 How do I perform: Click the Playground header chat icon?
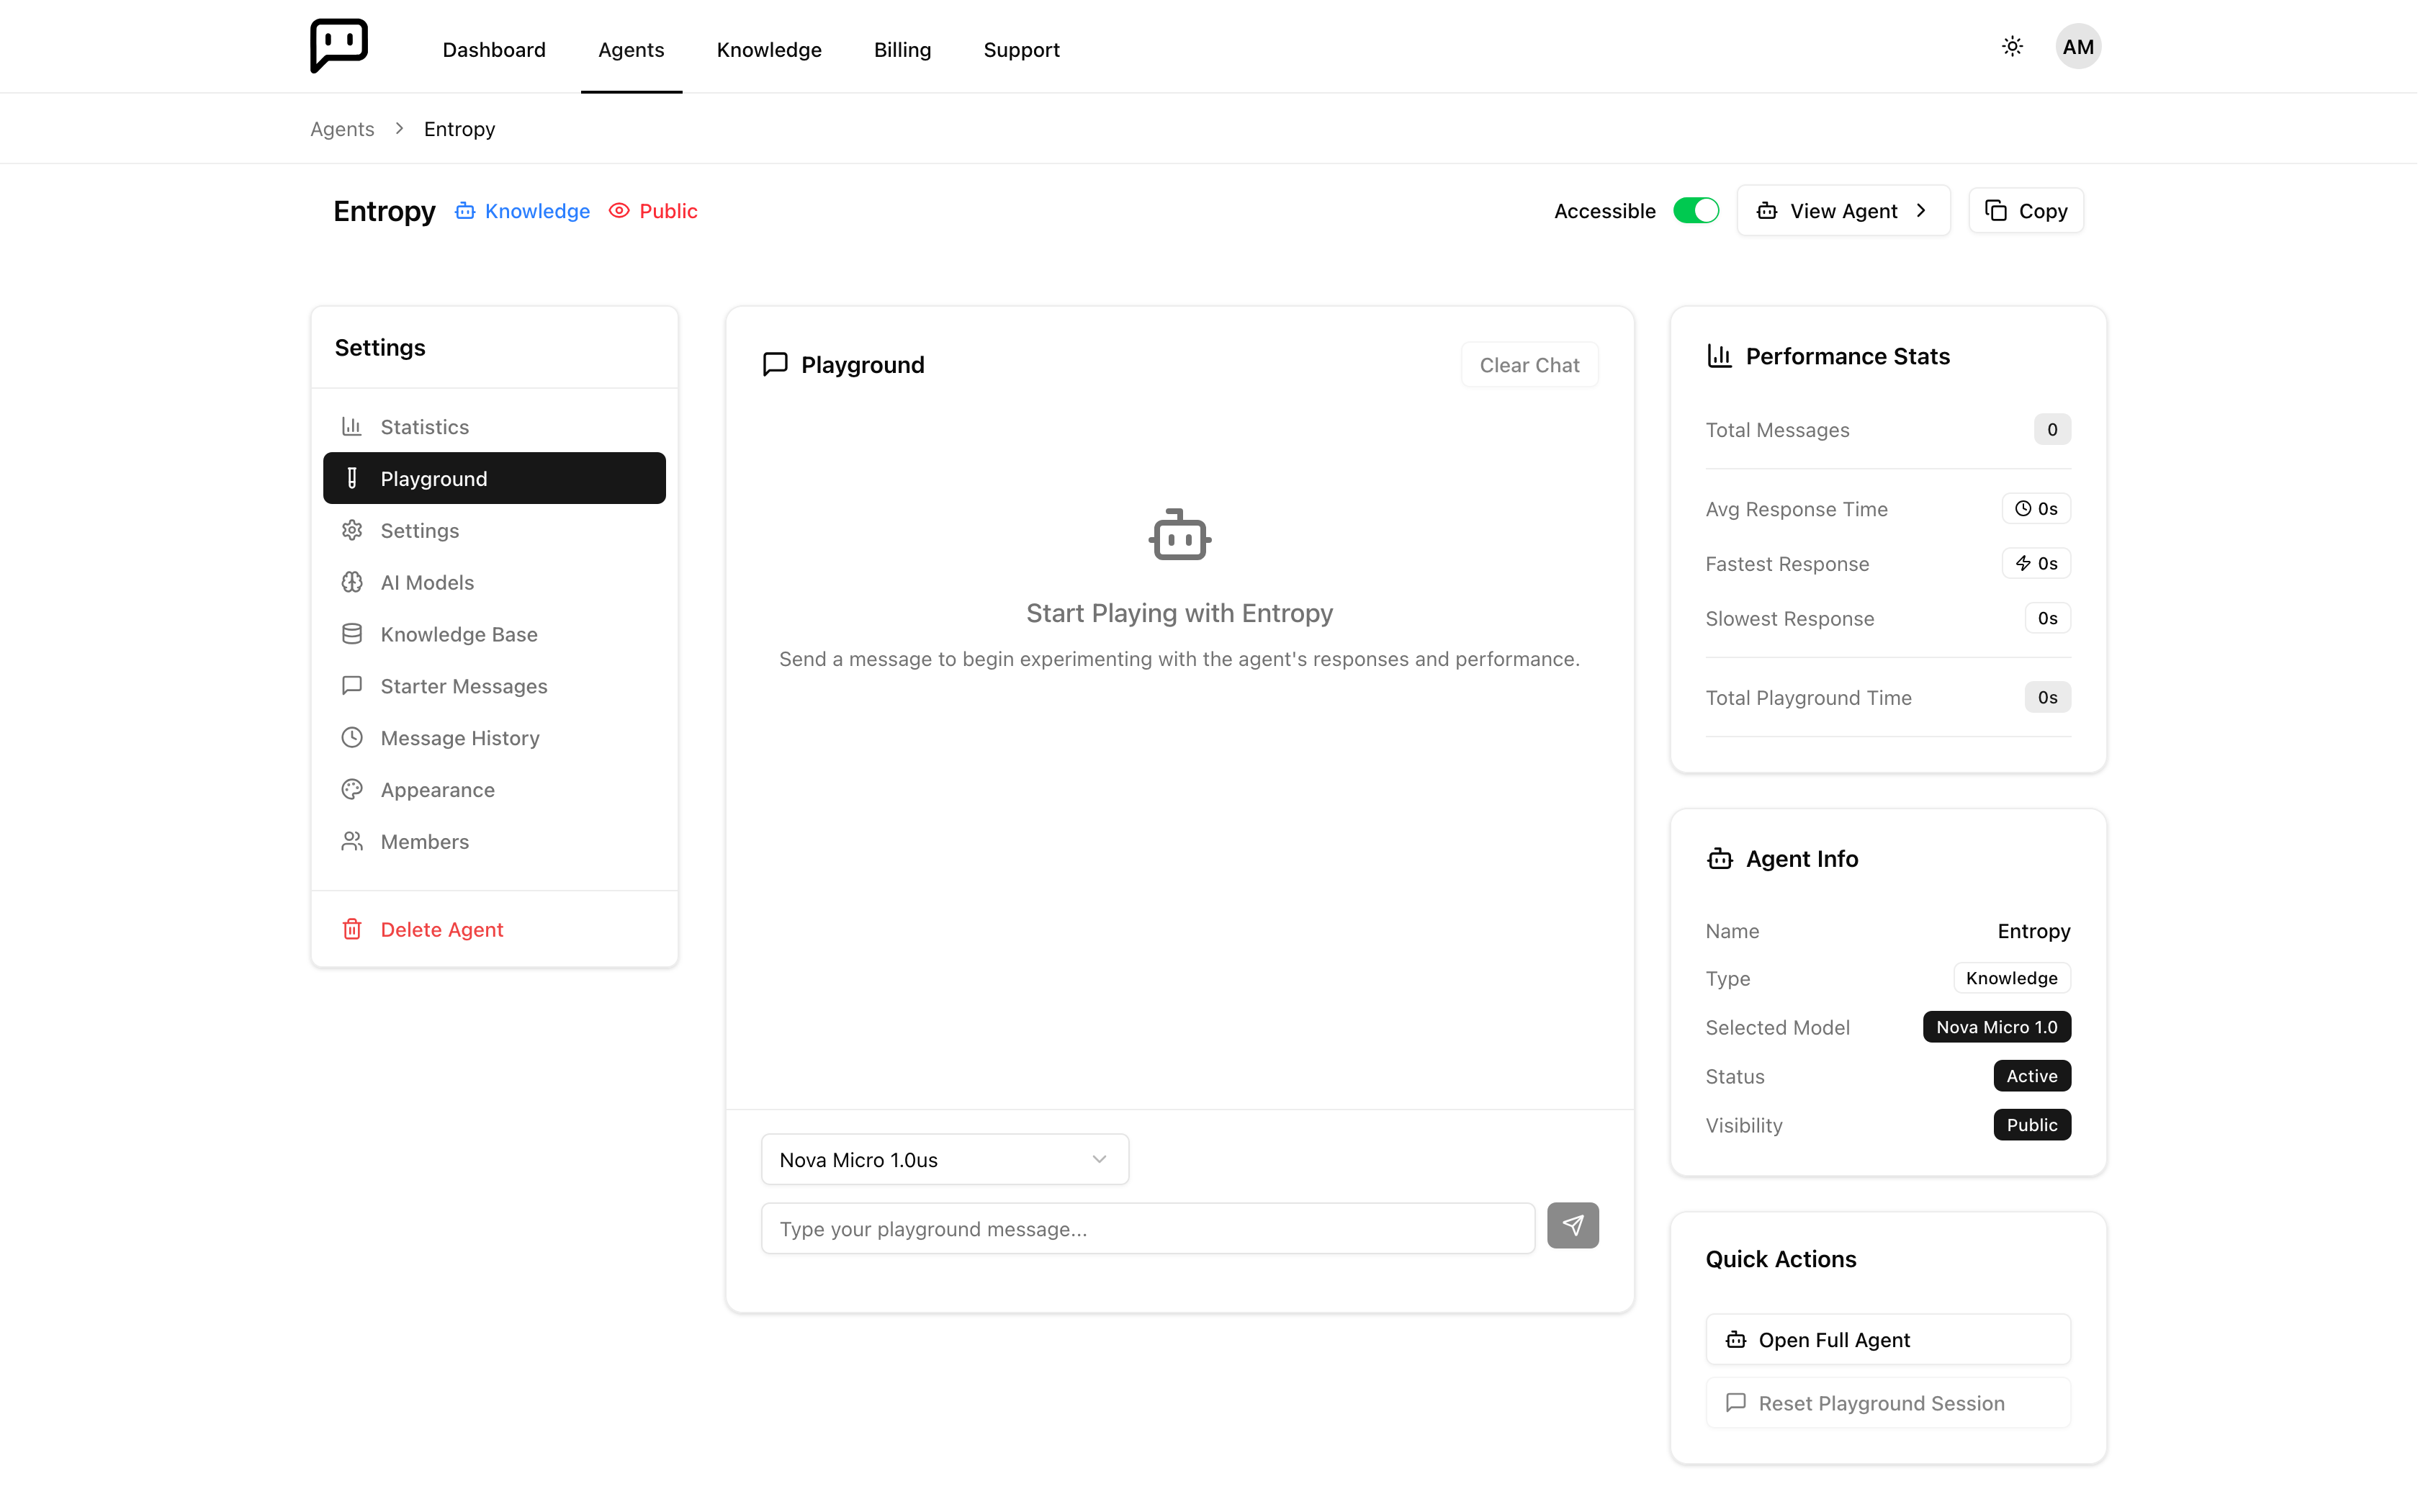coord(775,365)
